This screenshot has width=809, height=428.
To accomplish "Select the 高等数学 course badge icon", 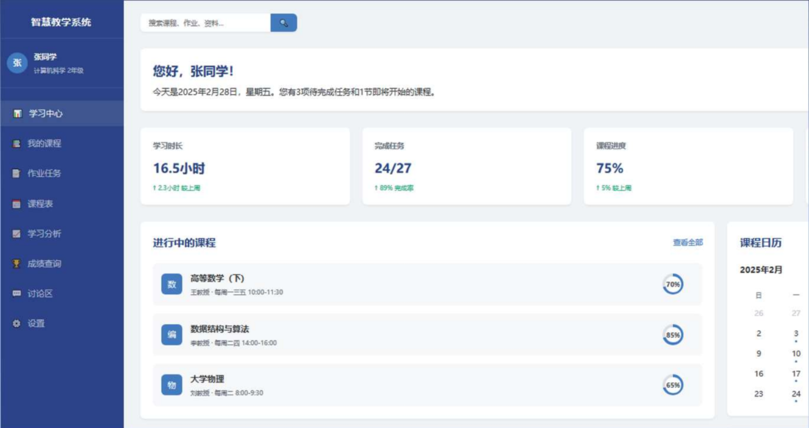I will pyautogui.click(x=172, y=285).
